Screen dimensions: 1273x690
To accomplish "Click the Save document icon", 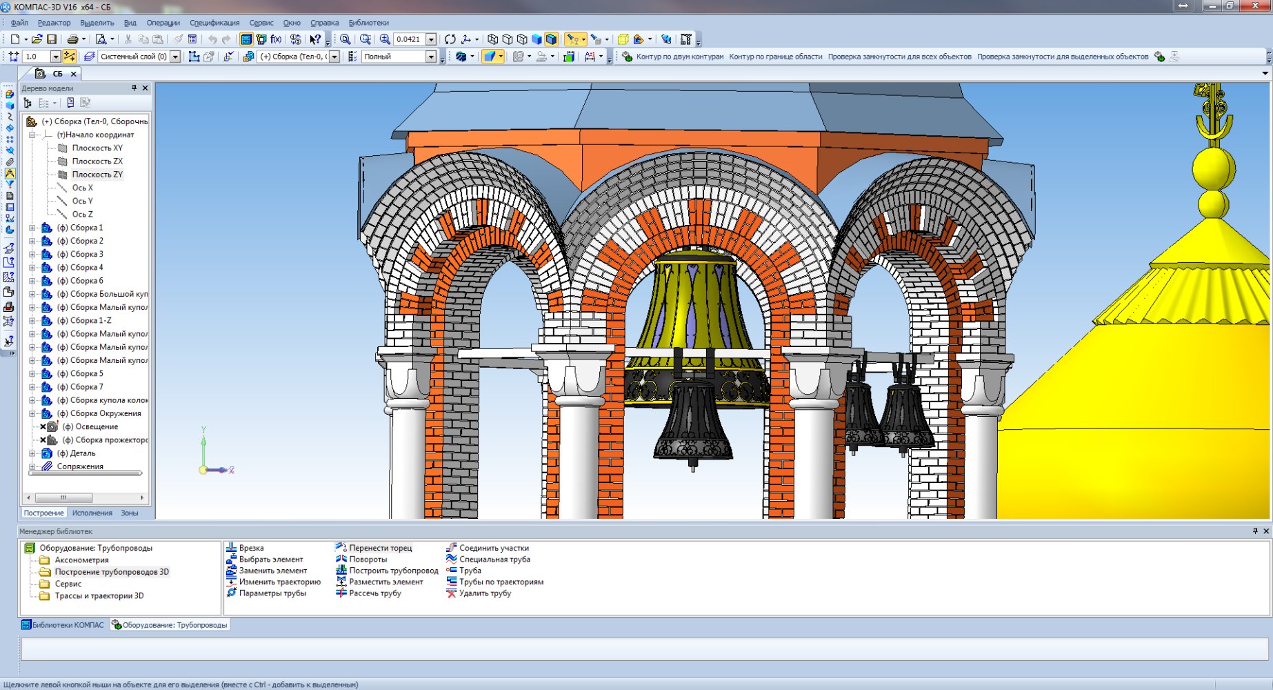I will pyautogui.click(x=52, y=39).
